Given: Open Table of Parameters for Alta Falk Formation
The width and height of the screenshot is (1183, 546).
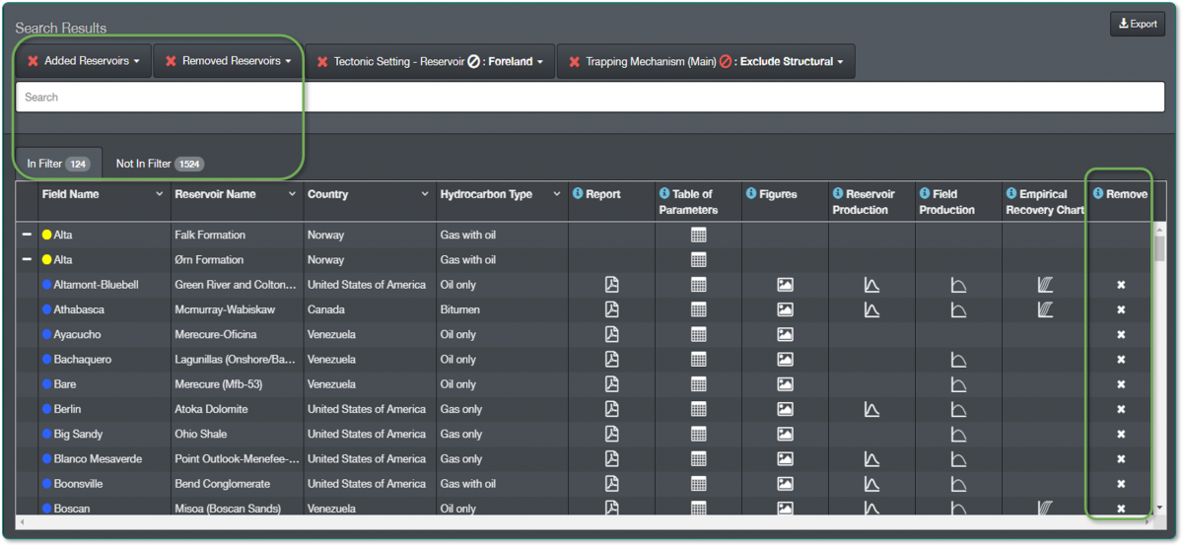Looking at the screenshot, I should (698, 236).
